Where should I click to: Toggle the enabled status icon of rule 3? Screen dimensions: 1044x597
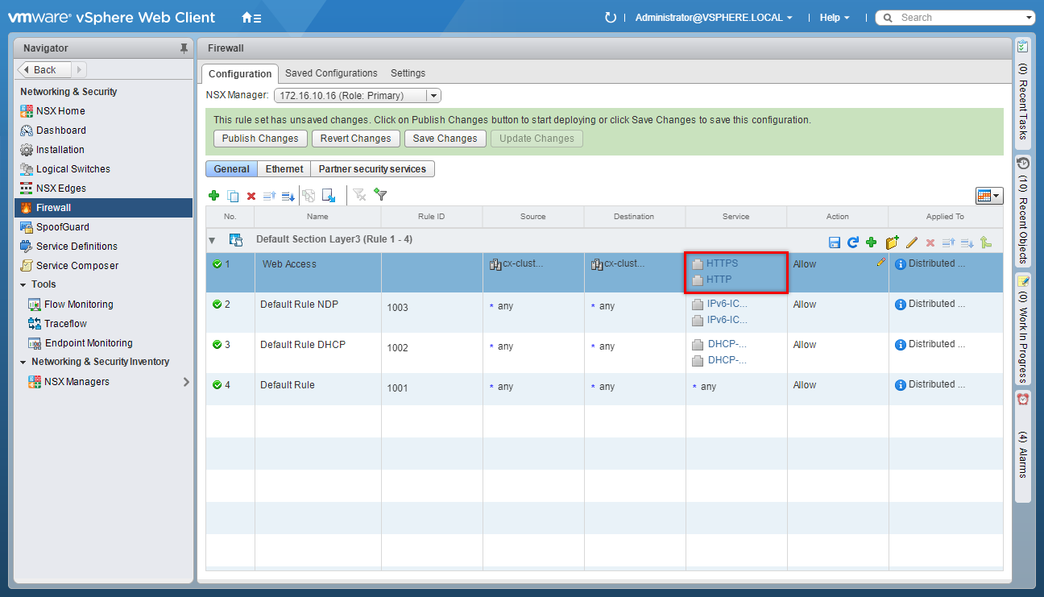coord(217,345)
